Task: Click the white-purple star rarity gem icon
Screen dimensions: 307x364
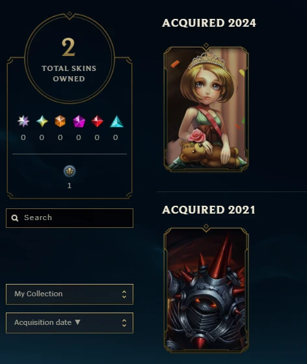Action: (x=23, y=121)
